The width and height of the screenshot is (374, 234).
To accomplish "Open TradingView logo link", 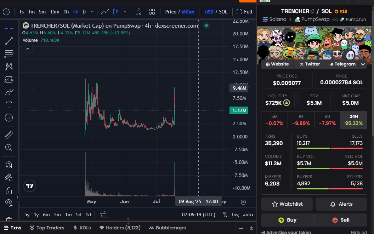I will coord(30,186).
